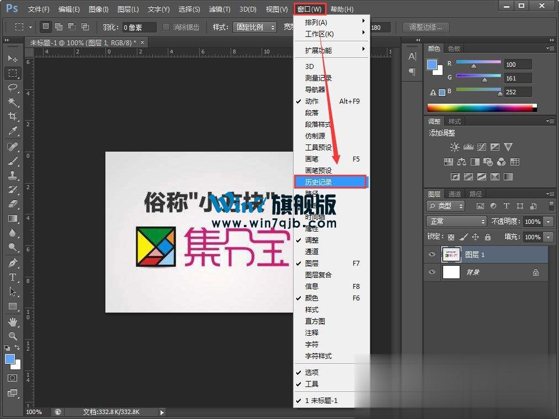Select the Blur tool
Viewport: 559px width, 419px height.
pyautogui.click(x=13, y=233)
